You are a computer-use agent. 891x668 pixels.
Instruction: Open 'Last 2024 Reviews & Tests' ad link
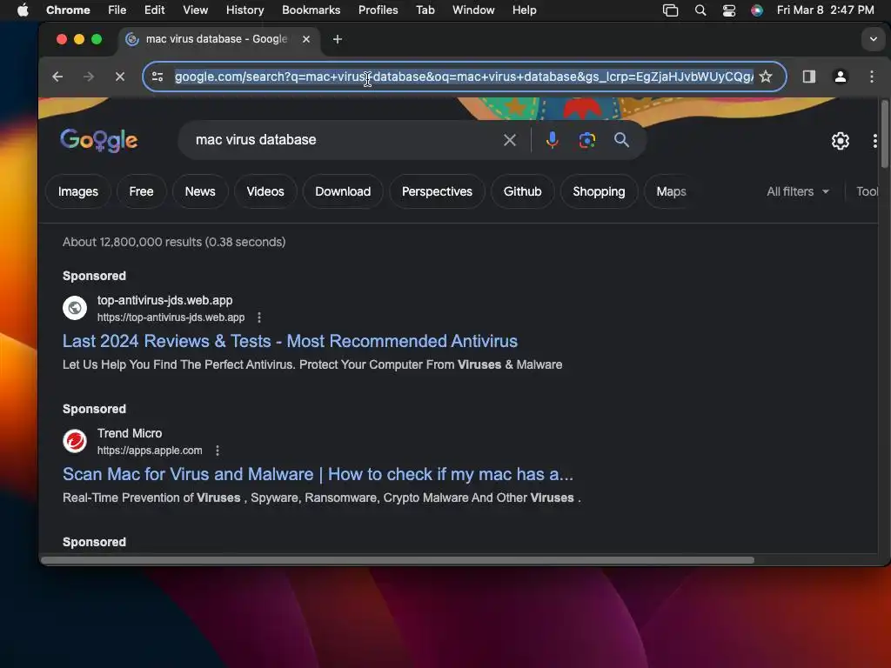click(290, 341)
